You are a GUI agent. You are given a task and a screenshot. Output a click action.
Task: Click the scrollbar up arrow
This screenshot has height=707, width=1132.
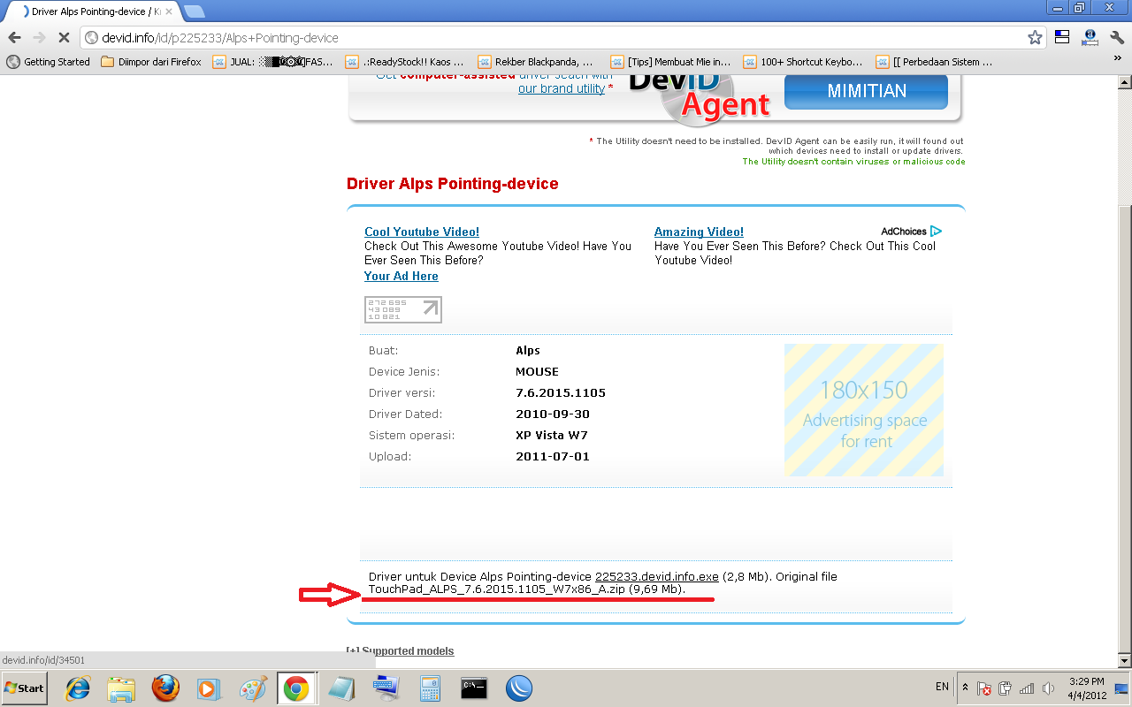(1124, 83)
